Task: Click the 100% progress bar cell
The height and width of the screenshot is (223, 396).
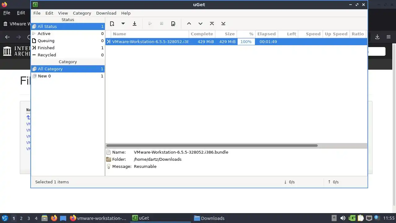Action: pos(246,42)
